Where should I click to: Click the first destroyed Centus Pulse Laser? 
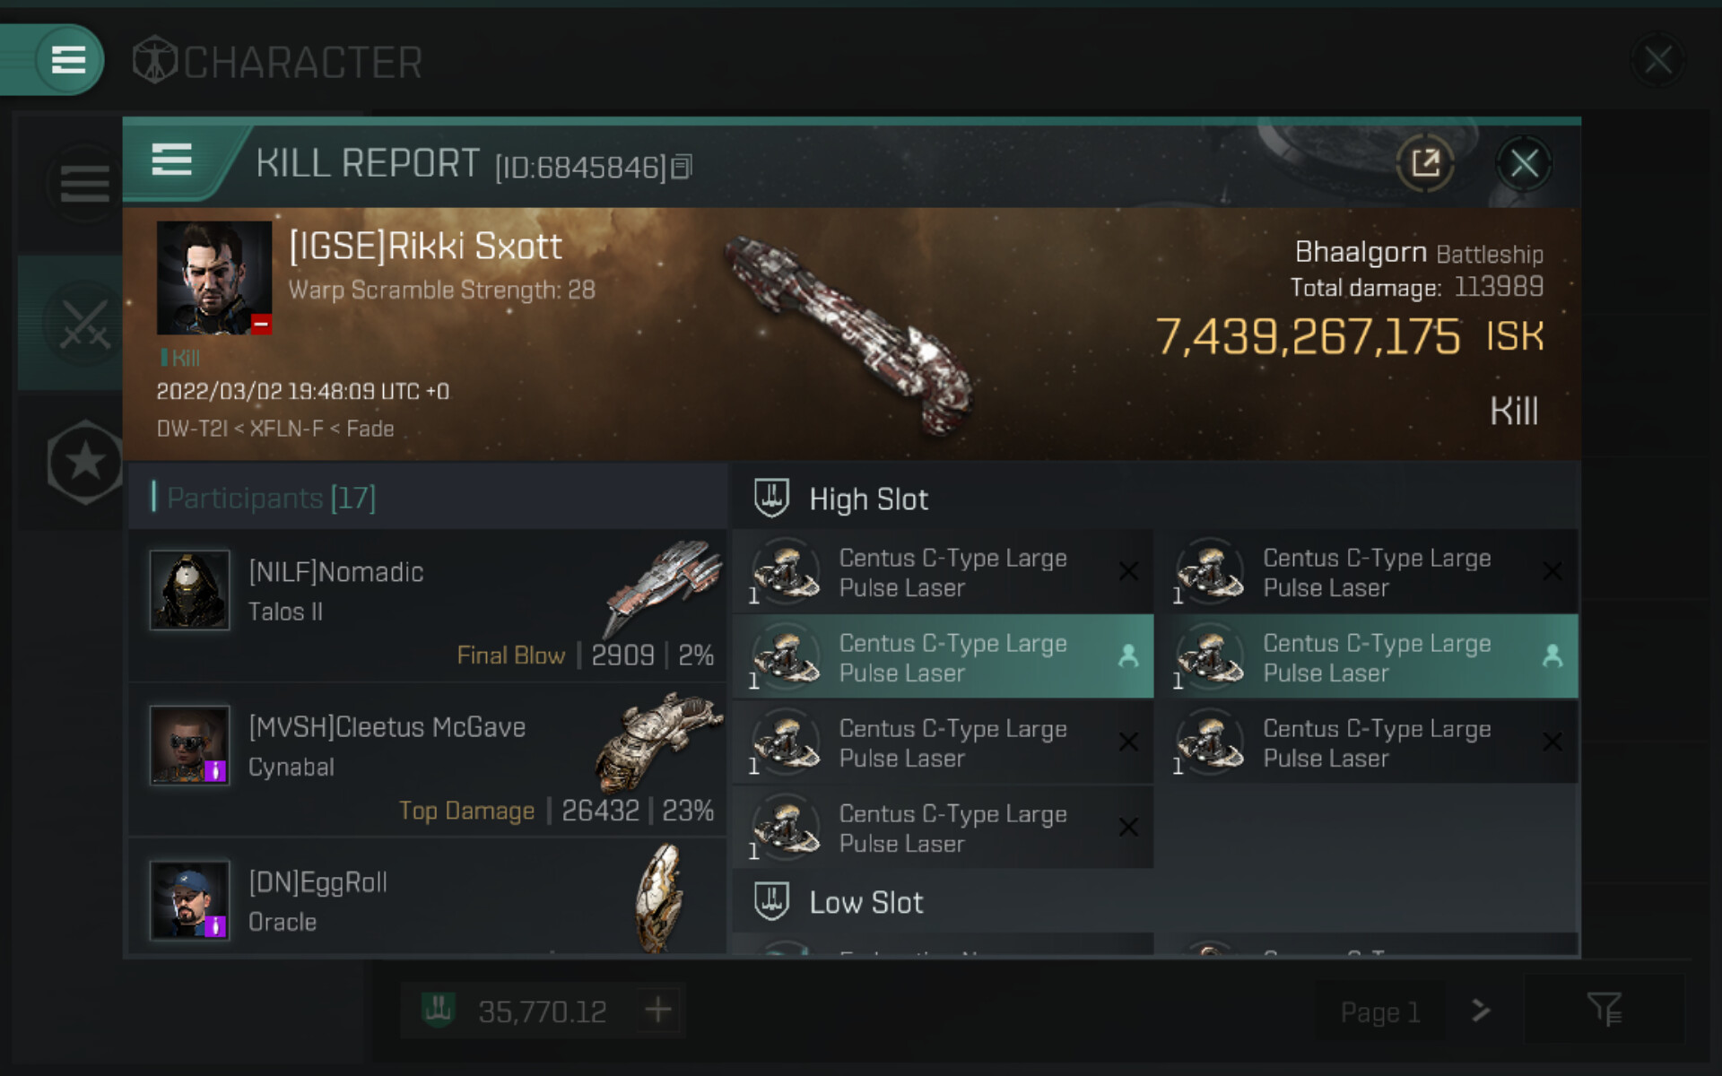coord(943,572)
